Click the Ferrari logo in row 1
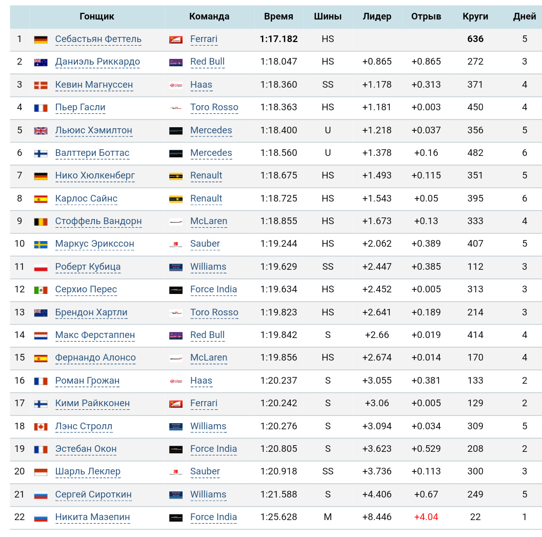 tap(176, 39)
